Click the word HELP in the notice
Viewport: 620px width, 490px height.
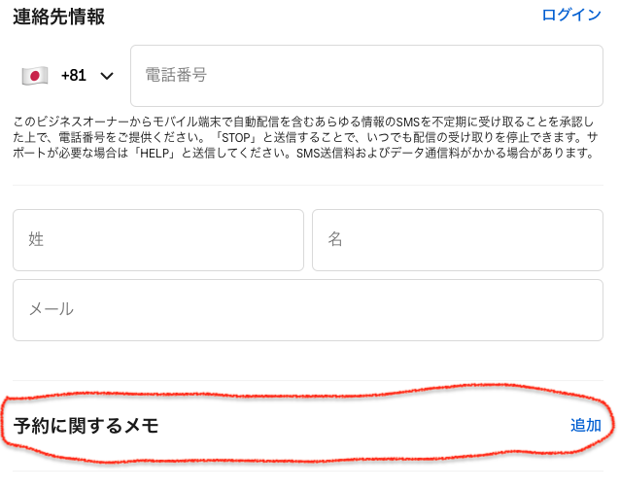pyautogui.click(x=155, y=153)
